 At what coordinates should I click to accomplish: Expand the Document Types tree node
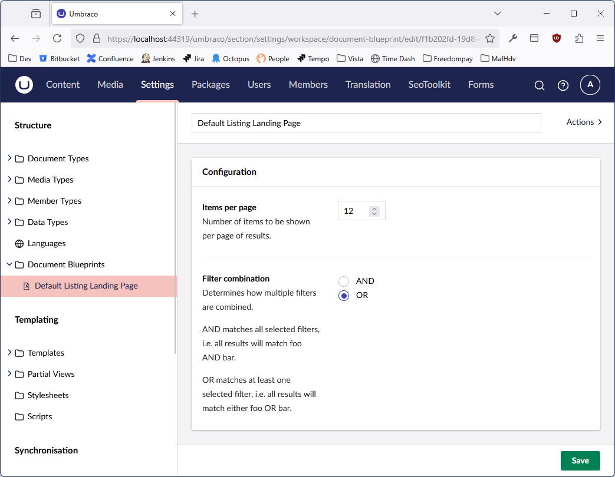9,158
